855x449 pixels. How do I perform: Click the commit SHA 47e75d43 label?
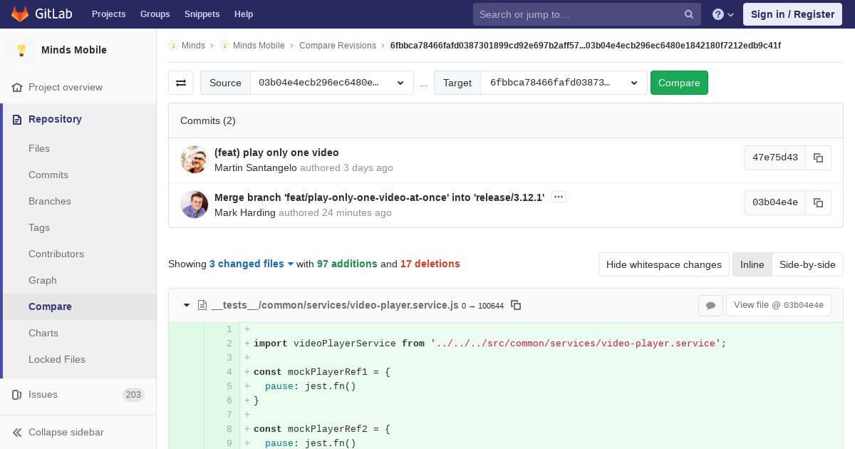775,158
